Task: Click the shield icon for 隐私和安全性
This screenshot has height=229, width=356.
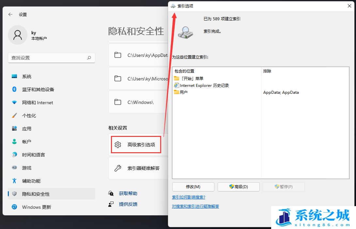Action: (14, 194)
